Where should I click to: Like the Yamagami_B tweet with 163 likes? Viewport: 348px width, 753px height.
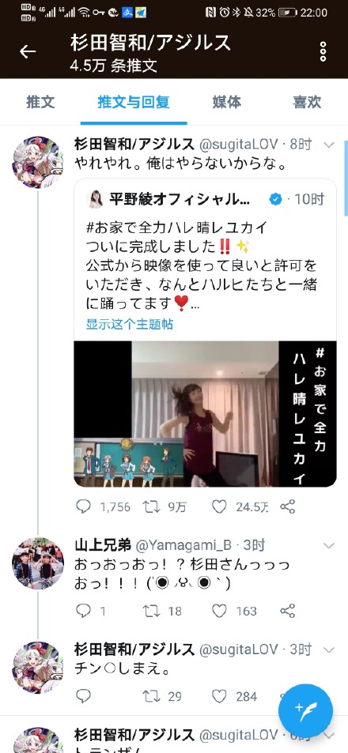tap(219, 611)
